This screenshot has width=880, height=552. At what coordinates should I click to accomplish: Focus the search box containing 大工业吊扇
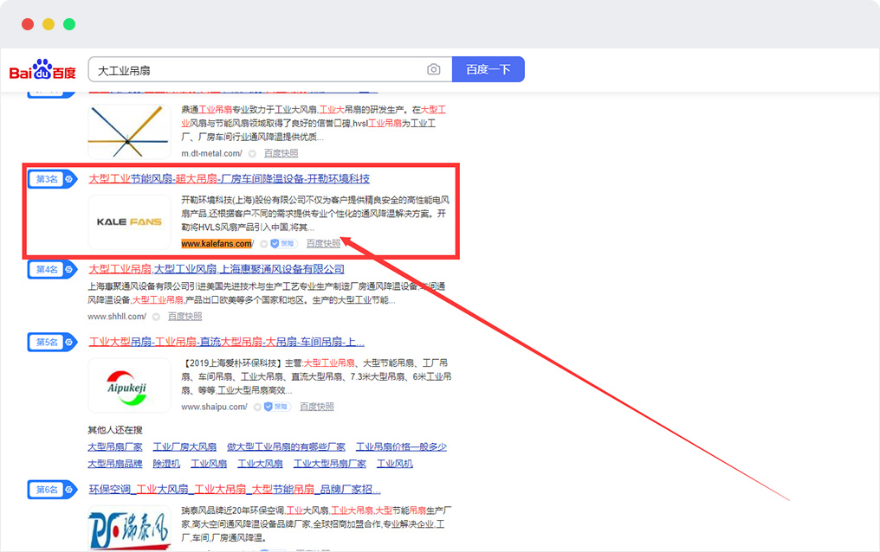(270, 69)
